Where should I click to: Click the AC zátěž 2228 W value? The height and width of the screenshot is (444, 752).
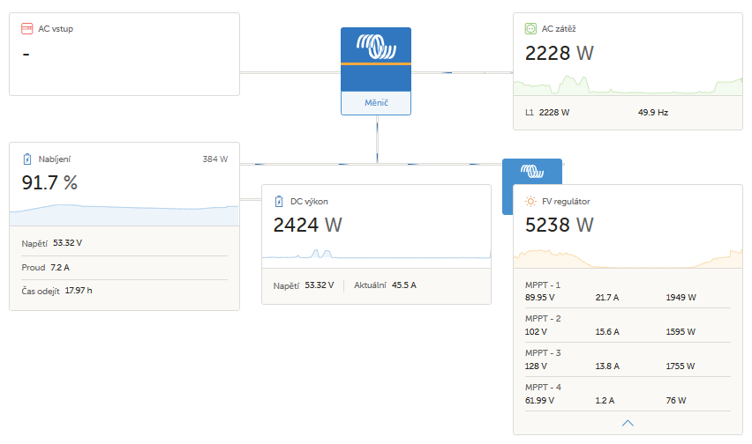point(560,53)
